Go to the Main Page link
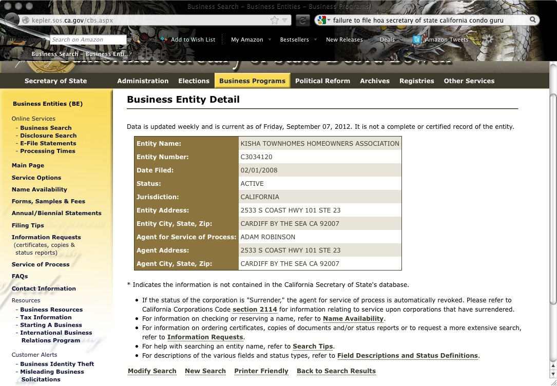 click(x=28, y=165)
